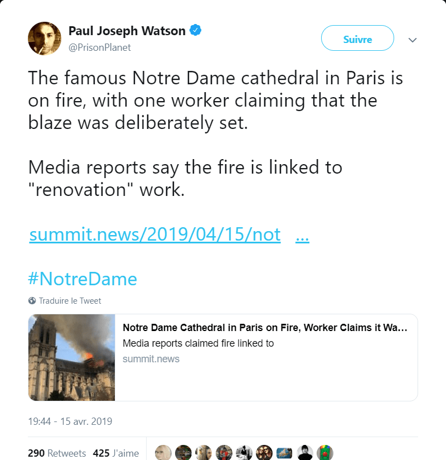
Task: View the 425 J'aime list
Action: (x=116, y=453)
